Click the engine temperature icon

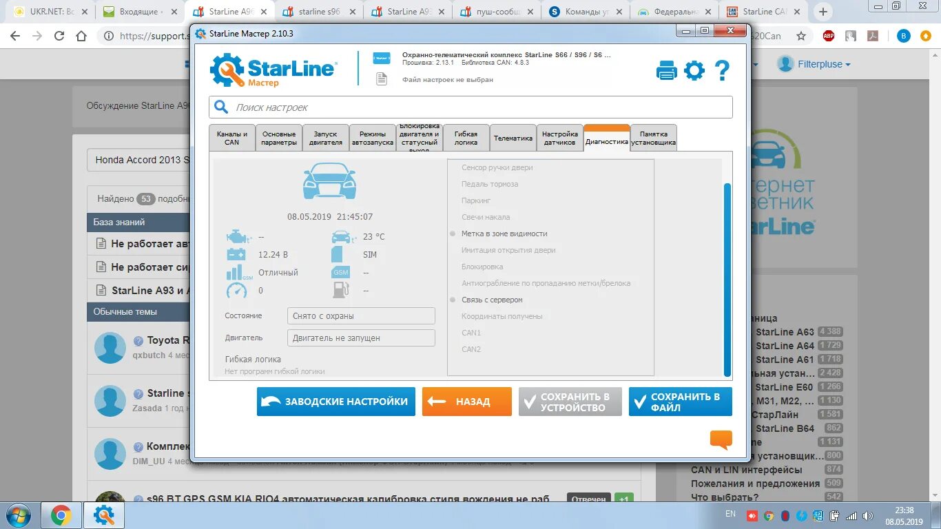pos(239,237)
